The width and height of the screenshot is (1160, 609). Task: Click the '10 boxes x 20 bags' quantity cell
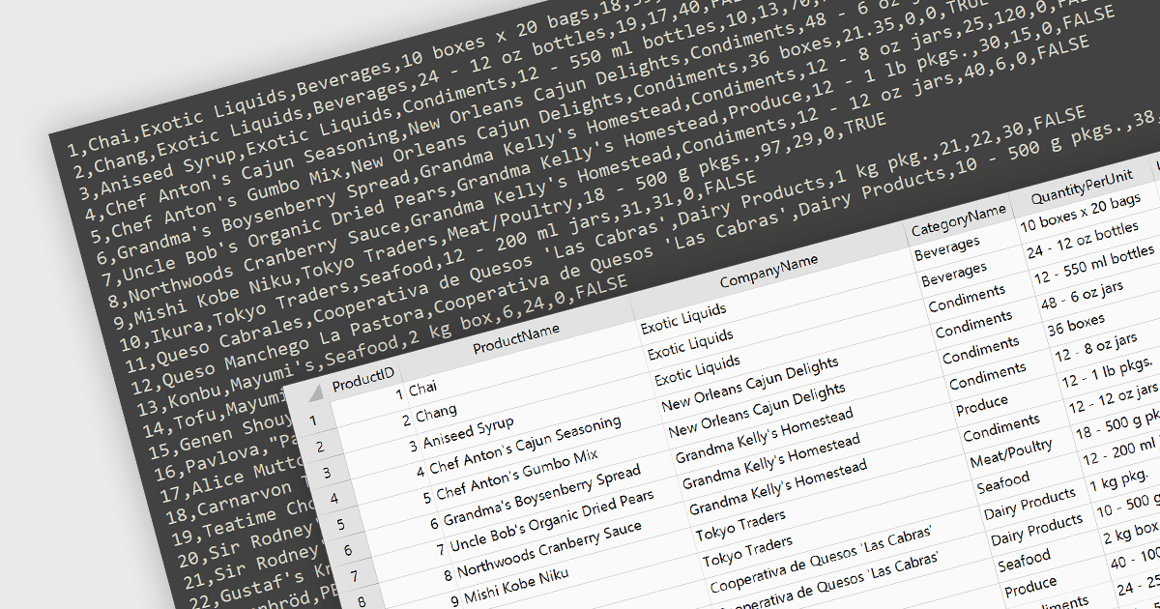click(x=1083, y=215)
